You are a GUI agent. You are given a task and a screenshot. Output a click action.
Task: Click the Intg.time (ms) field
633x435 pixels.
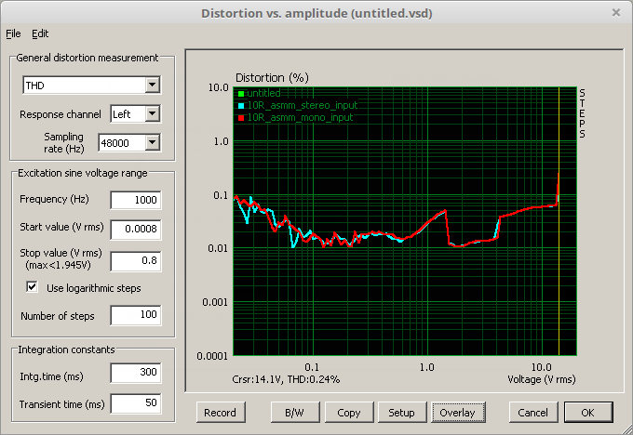135,374
